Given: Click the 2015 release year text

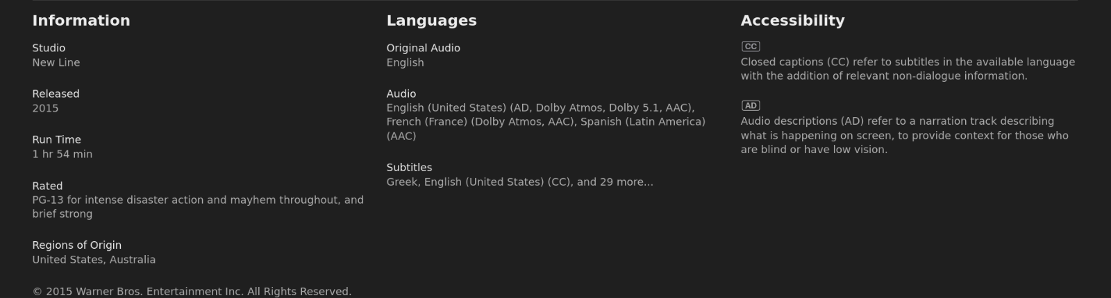Looking at the screenshot, I should tap(45, 108).
